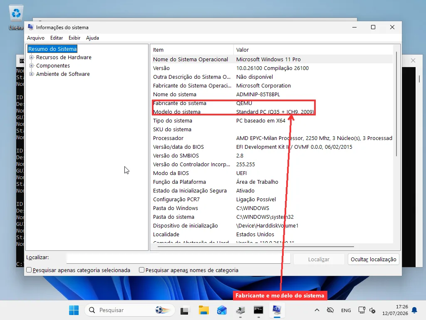Click the Pesquisar taskbar search box
This screenshot has width=426, height=320.
[130, 310]
